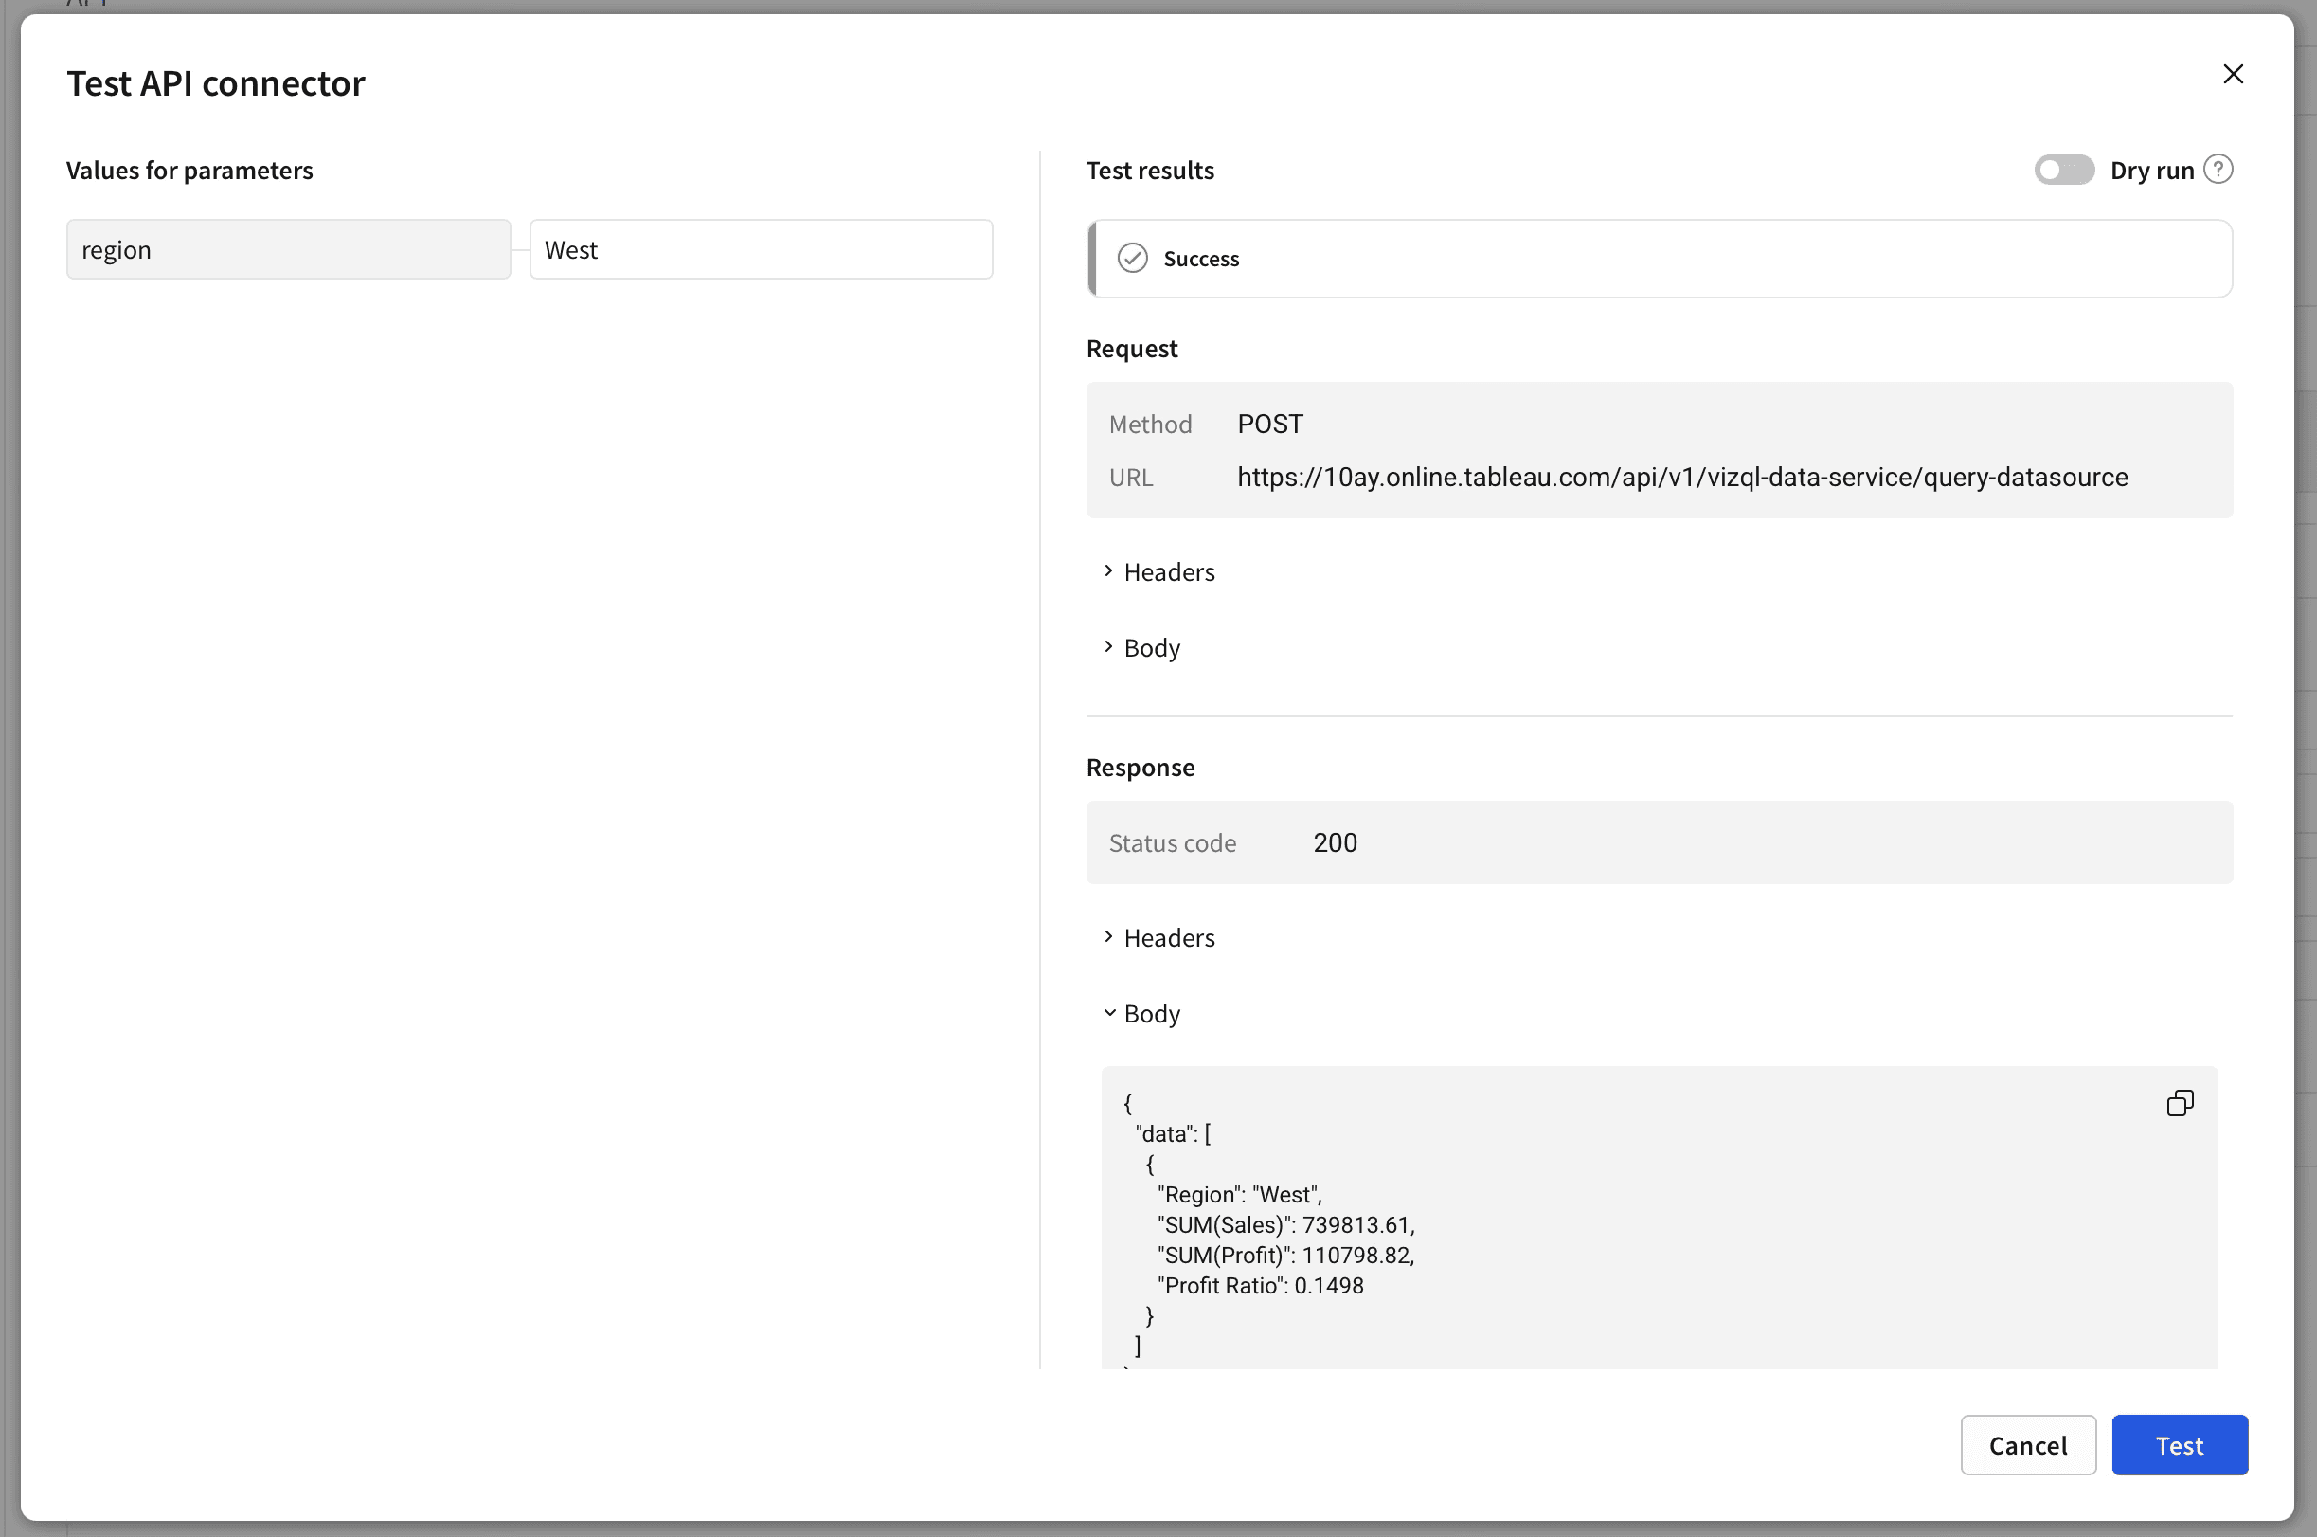The width and height of the screenshot is (2317, 1537).
Task: Click the region parameter name field
Action: [x=288, y=250]
